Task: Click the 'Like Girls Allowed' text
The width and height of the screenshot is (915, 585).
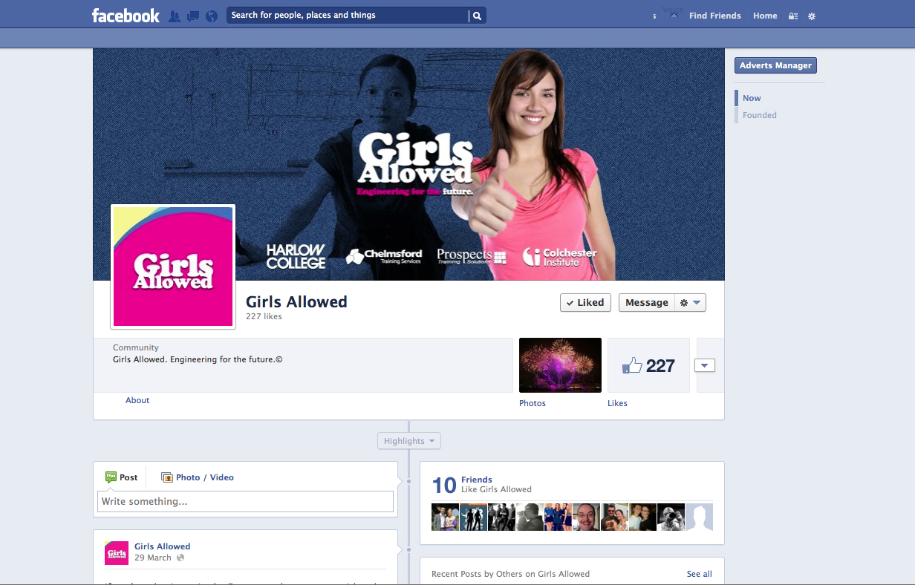Action: 496,489
